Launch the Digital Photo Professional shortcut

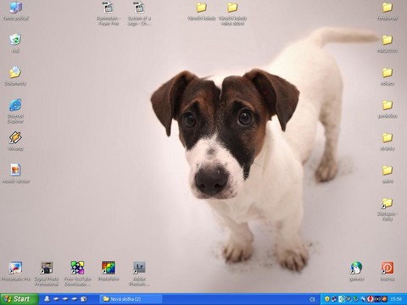click(47, 268)
